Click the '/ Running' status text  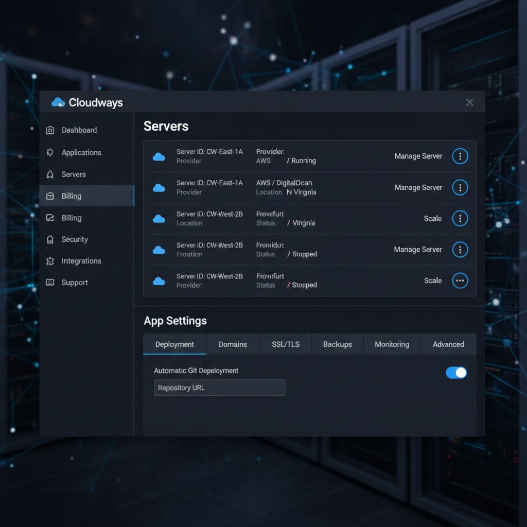point(301,161)
